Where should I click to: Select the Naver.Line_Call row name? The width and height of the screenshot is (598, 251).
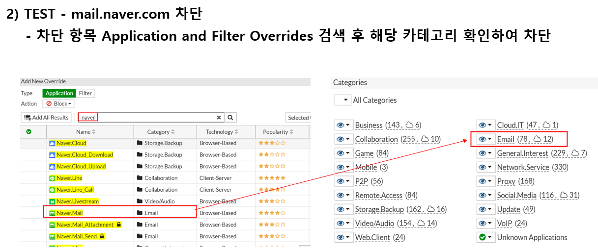[75, 190]
